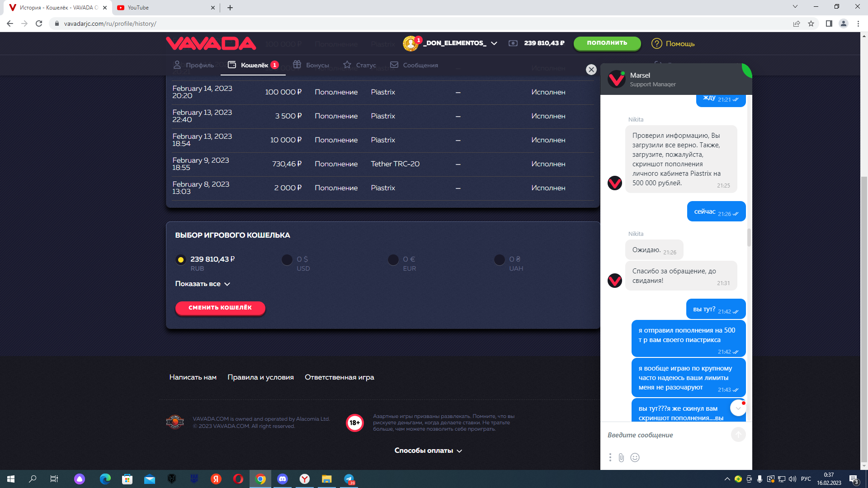The width and height of the screenshot is (868, 488).
Task: Open the Бонусы tab
Action: pos(311,65)
